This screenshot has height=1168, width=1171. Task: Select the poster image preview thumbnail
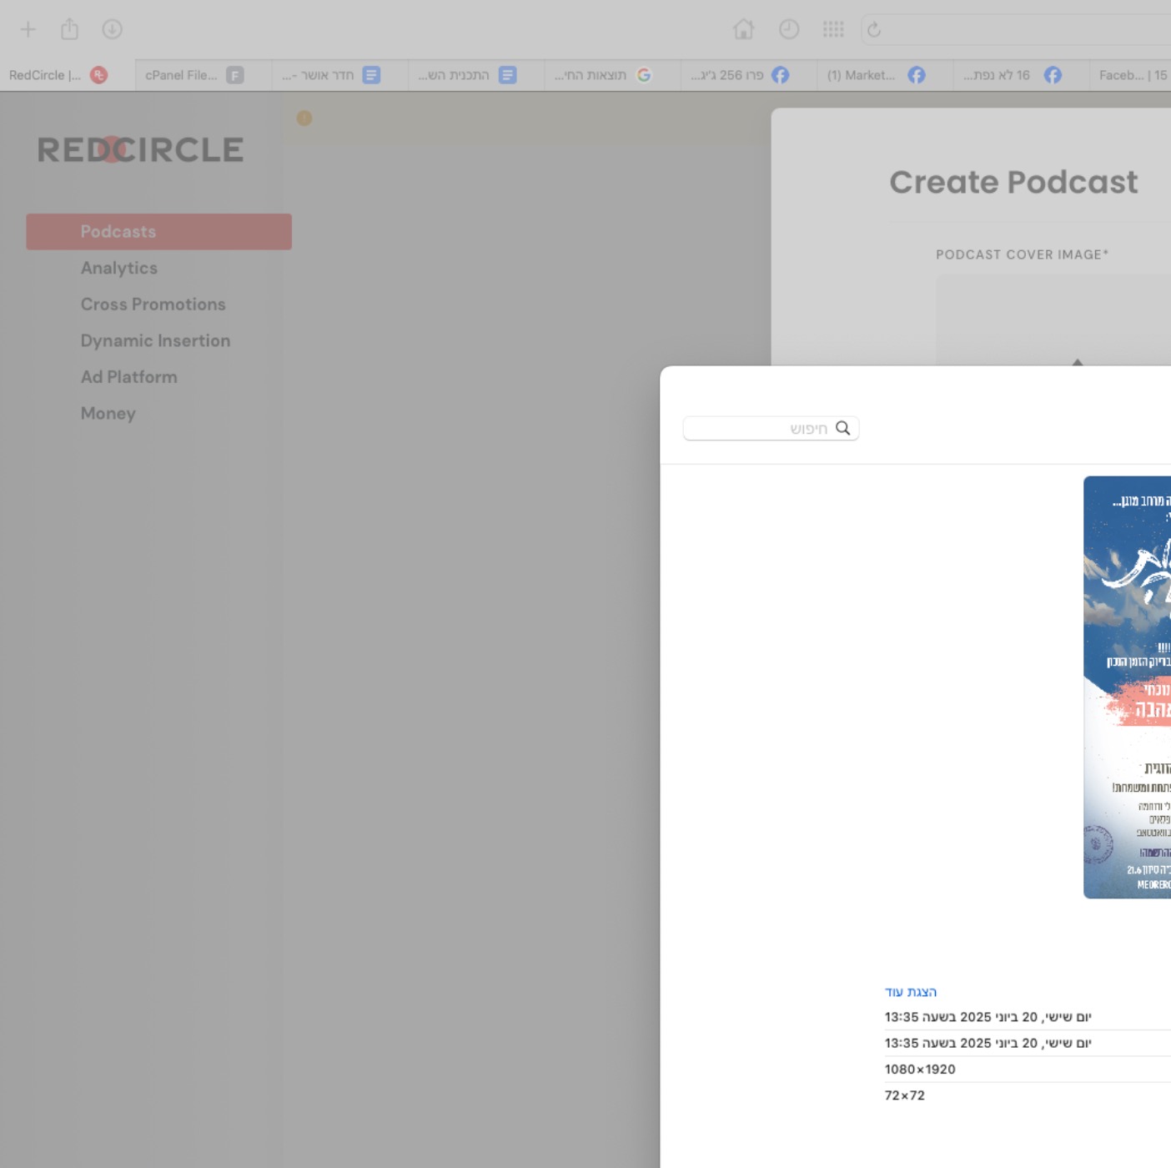point(1127,687)
